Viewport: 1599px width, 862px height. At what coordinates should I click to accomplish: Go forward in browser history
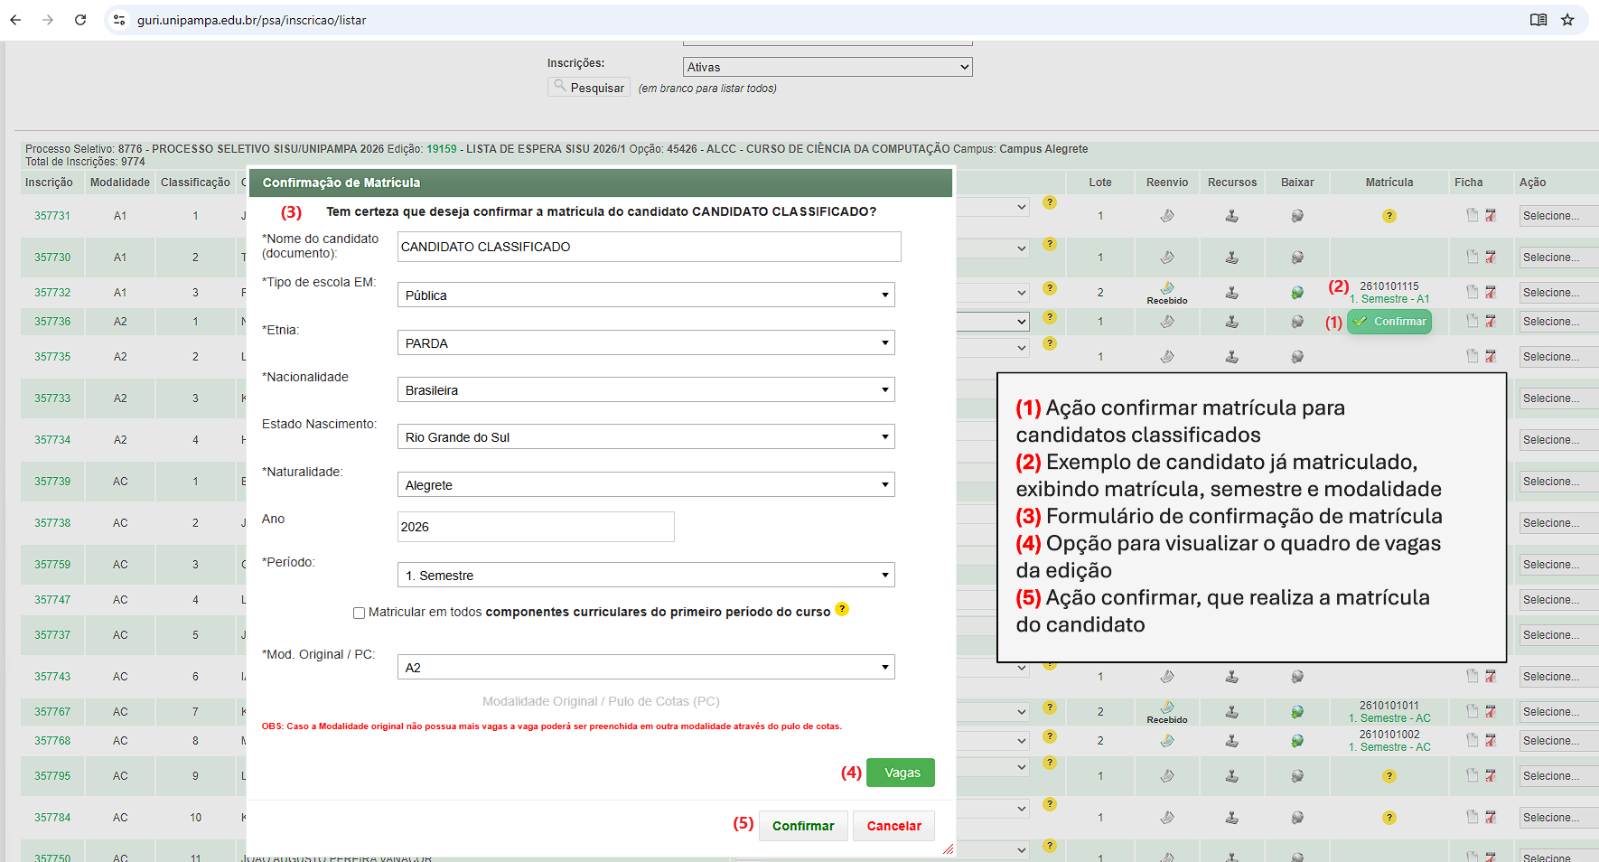pyautogui.click(x=48, y=20)
